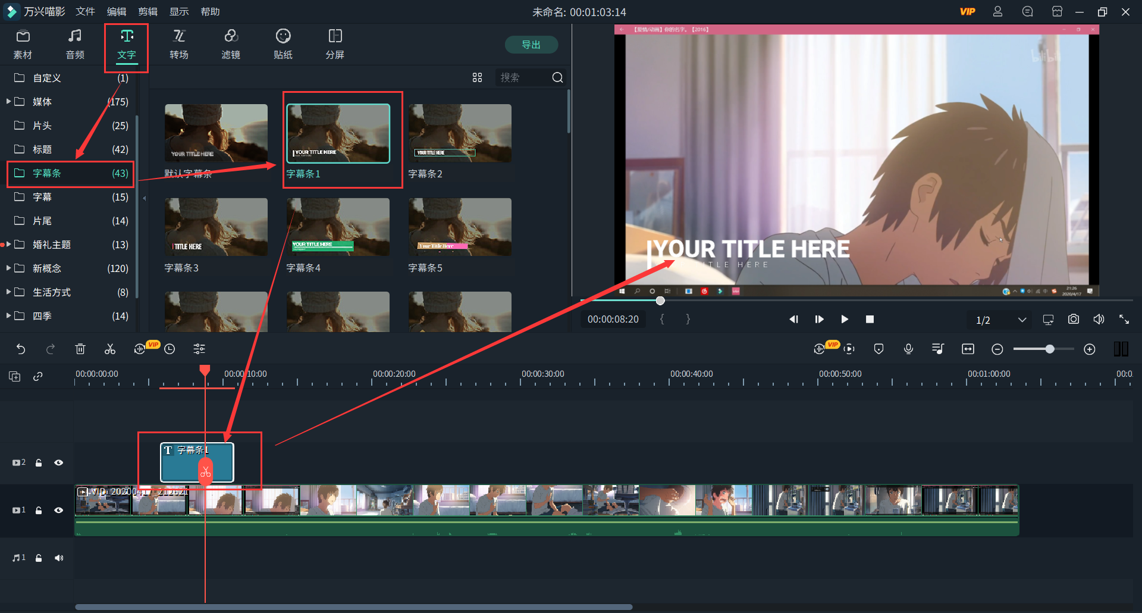The width and height of the screenshot is (1142, 613).
Task: Hide video track 2 with eye icon
Action: point(59,462)
